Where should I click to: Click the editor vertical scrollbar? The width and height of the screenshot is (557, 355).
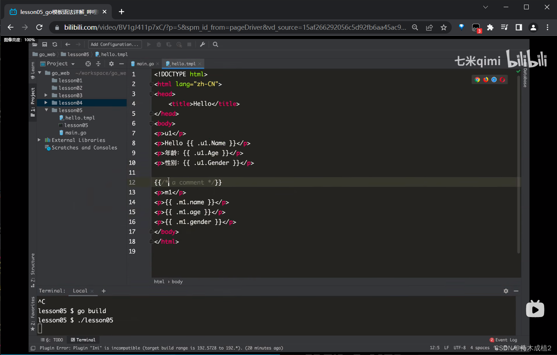tap(518, 161)
